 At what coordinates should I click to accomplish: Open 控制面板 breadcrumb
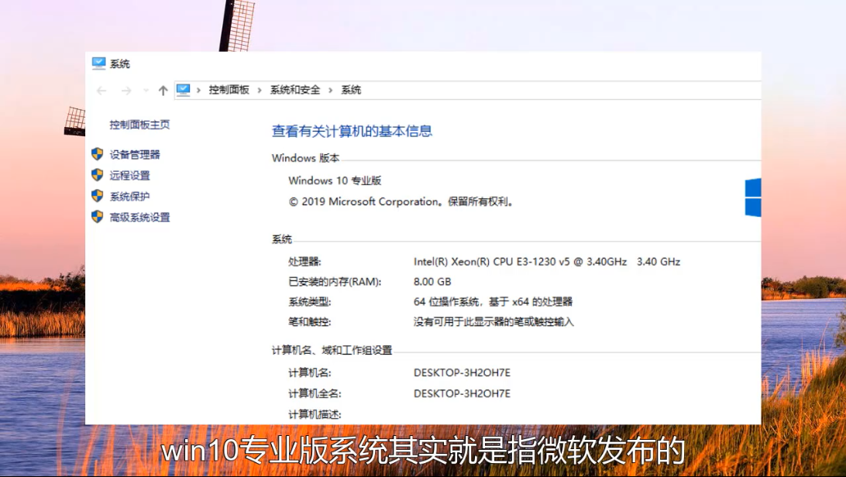click(229, 90)
